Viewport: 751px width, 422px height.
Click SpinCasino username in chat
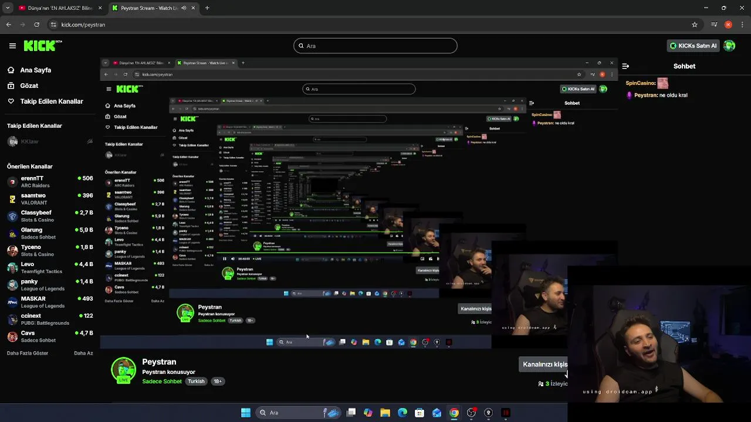click(x=641, y=83)
